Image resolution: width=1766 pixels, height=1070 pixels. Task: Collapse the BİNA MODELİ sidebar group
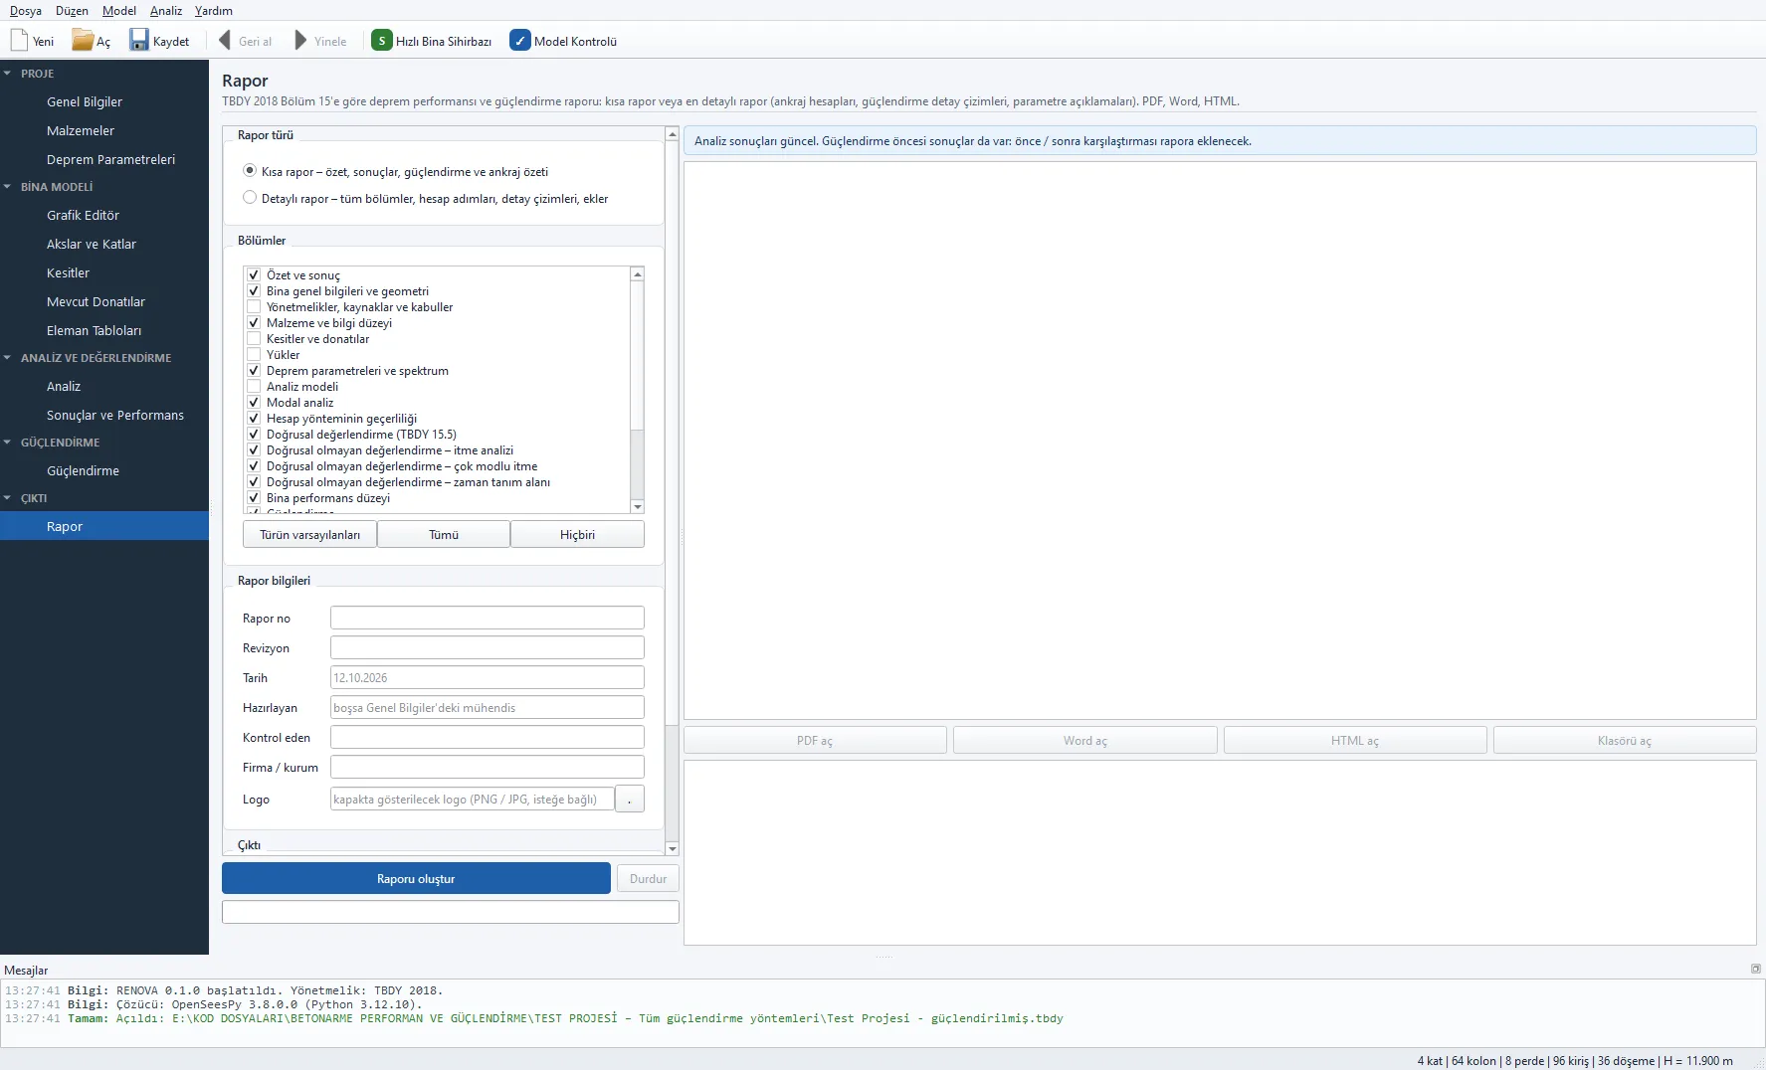8,187
